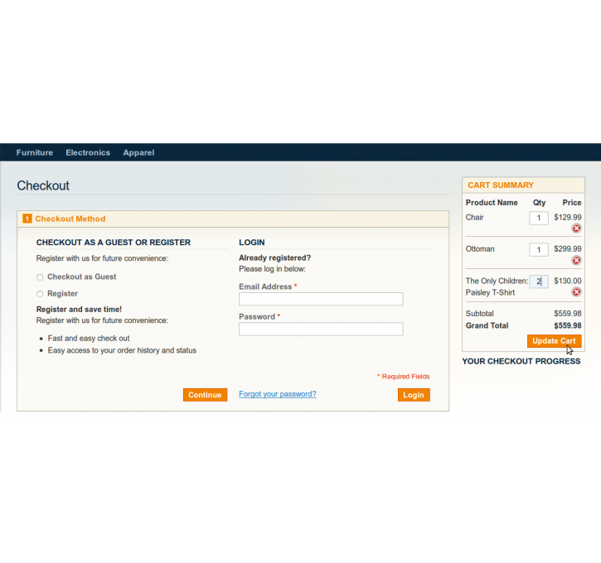Remove Chair from cart summary
The height and width of the screenshot is (563, 601).
tap(576, 229)
